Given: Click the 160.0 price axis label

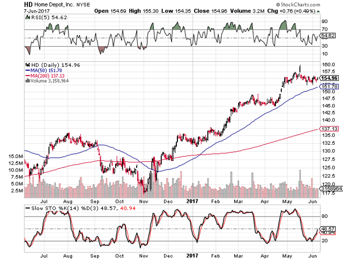Looking at the screenshot, I should click(329, 64).
